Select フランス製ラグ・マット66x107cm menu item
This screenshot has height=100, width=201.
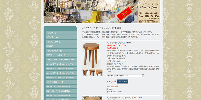(61, 60)
